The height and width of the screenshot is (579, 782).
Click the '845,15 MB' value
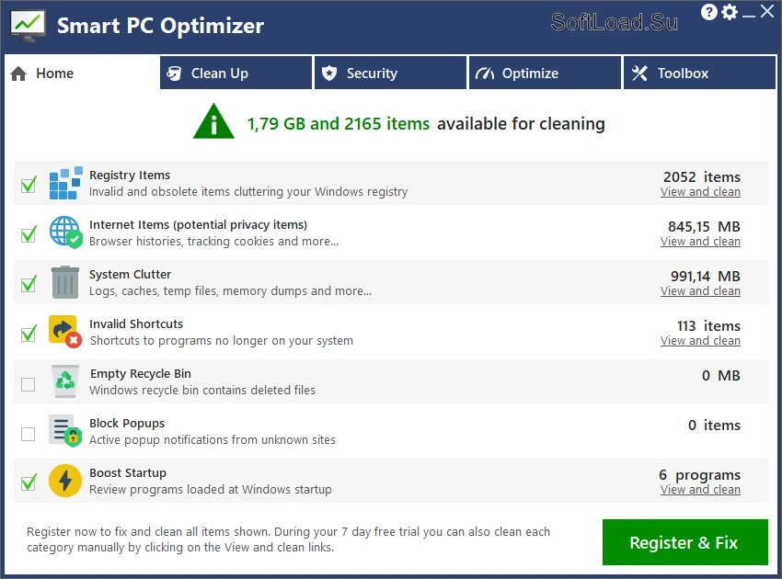click(704, 227)
